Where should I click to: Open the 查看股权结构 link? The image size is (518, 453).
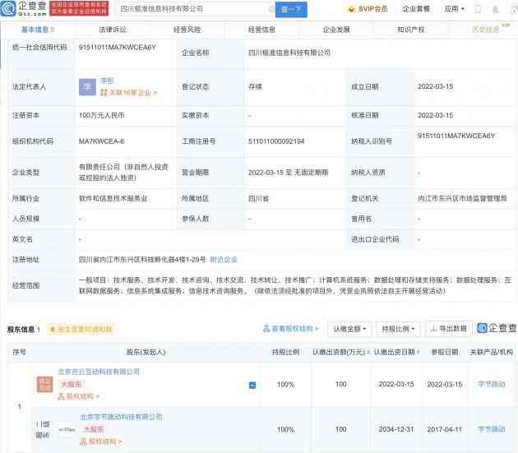(x=294, y=329)
